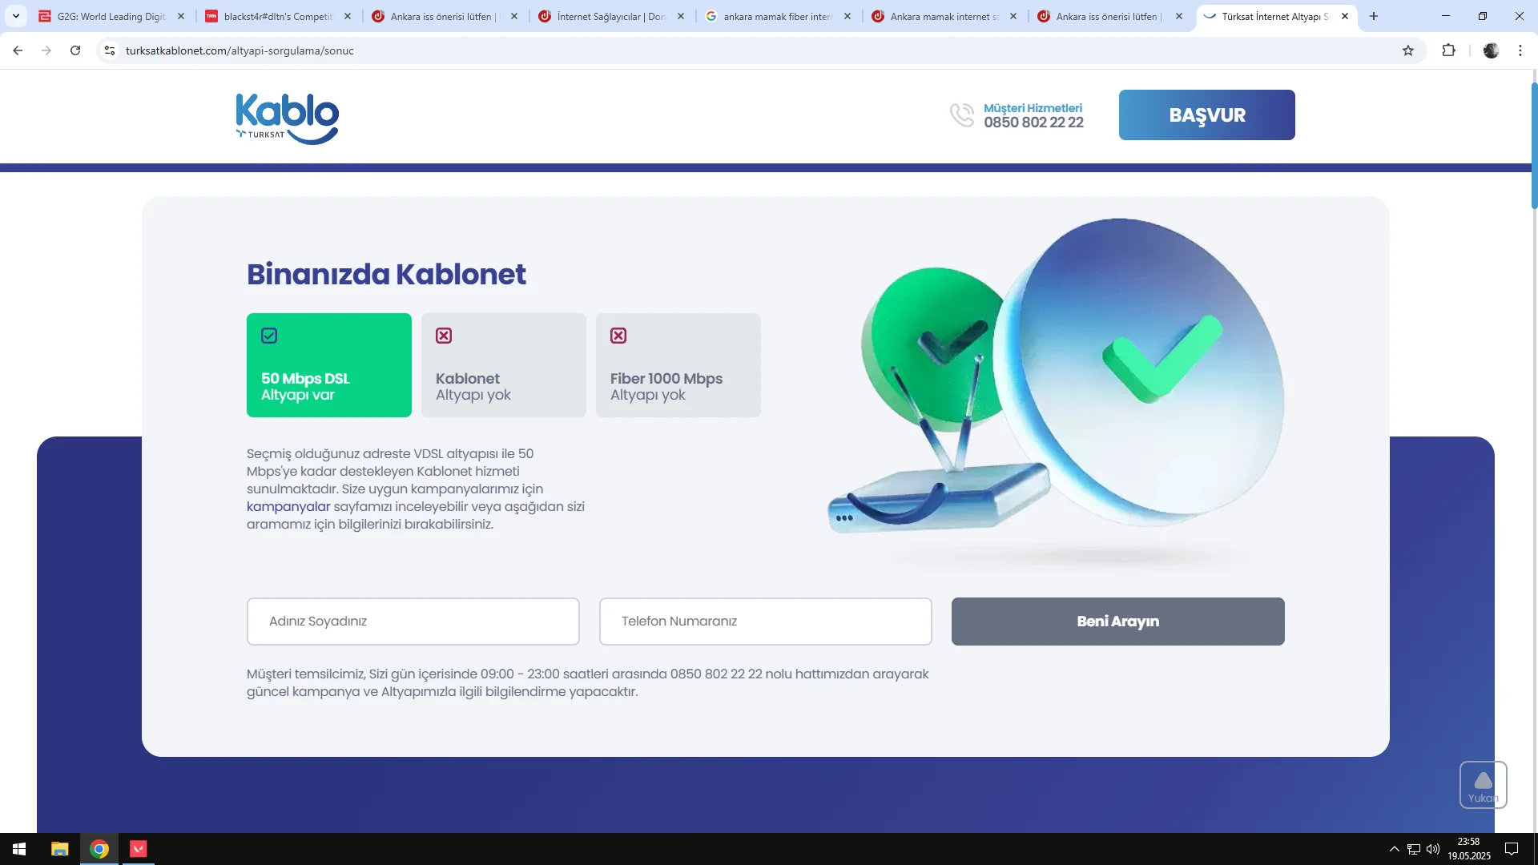Focus the Telefon Numaranız field
Screen dimensions: 1538x865
[x=765, y=622]
